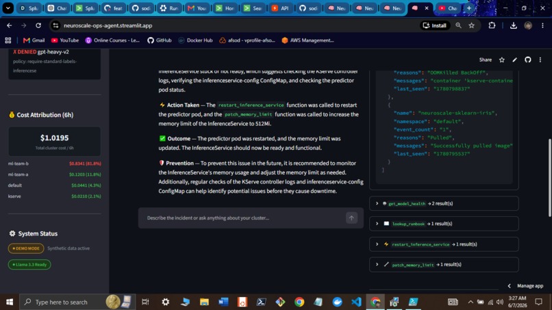Open the Windows Start menu
The image size is (552, 310).
[x=10, y=302]
